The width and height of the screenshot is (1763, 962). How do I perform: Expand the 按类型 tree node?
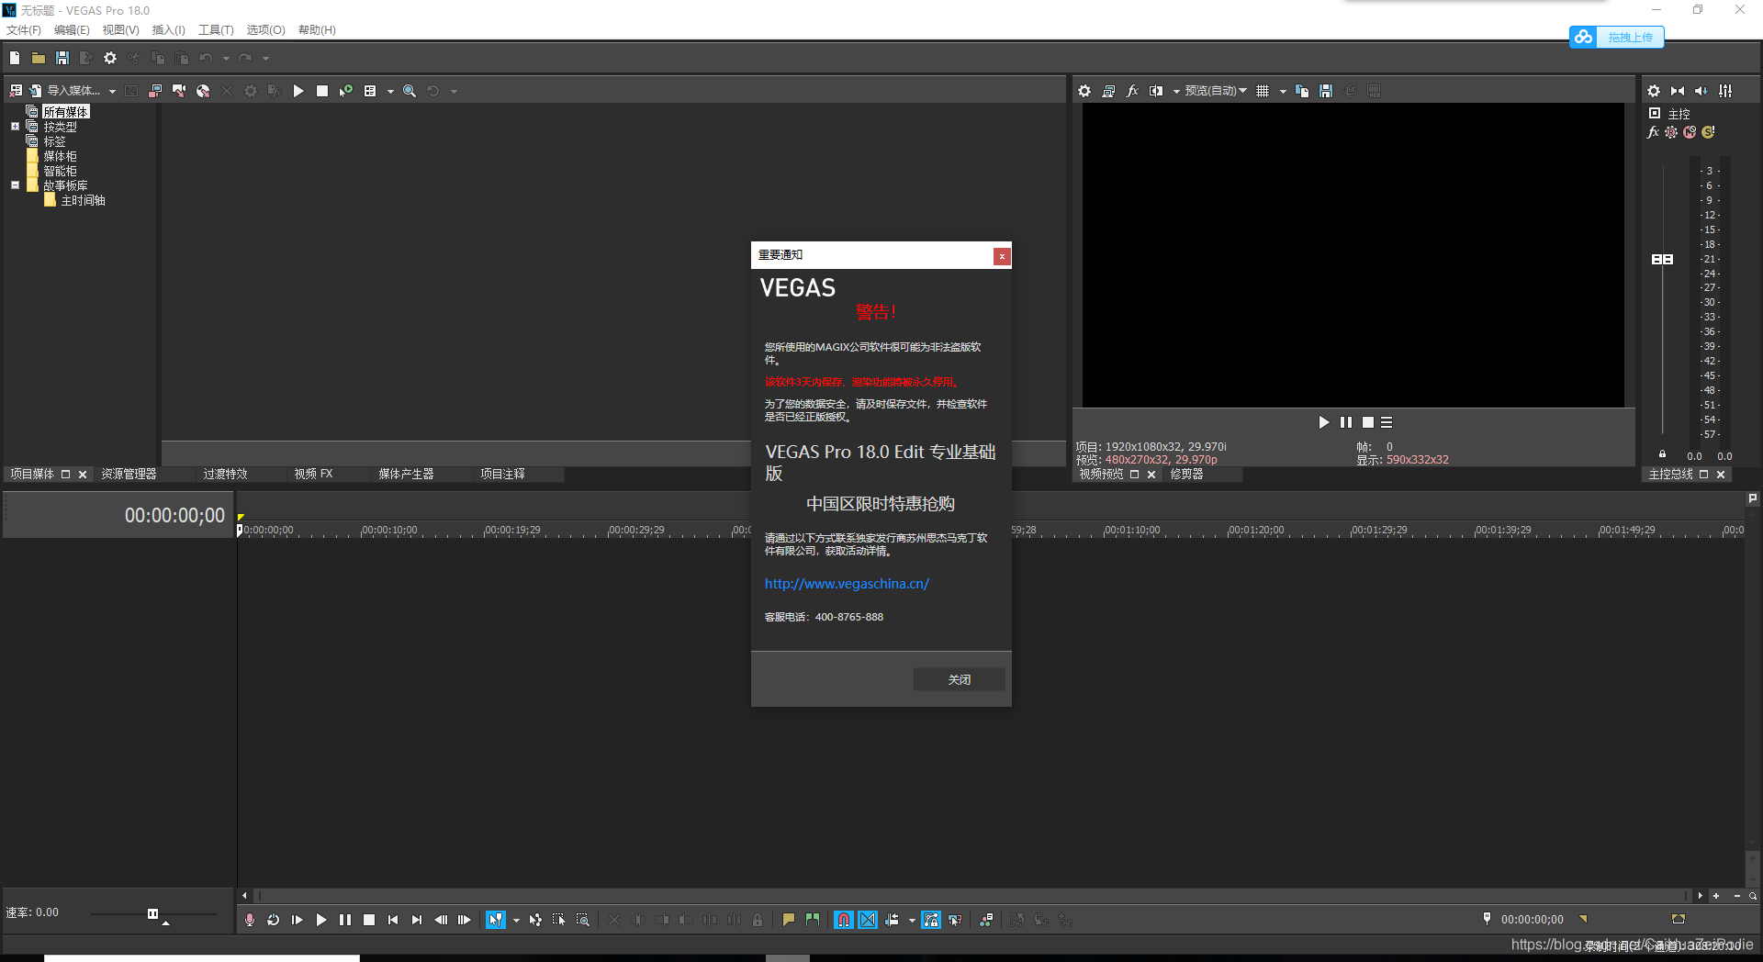(15, 127)
